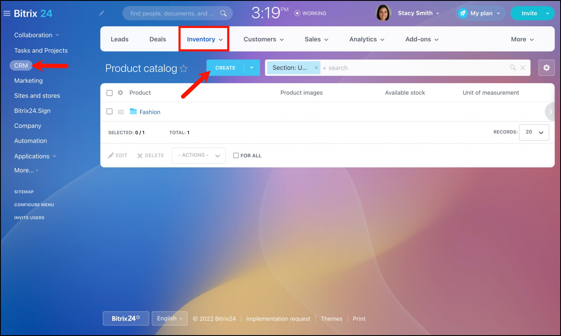This screenshot has width=561, height=336.
Task: Click the Print footer link
Action: (x=359, y=319)
